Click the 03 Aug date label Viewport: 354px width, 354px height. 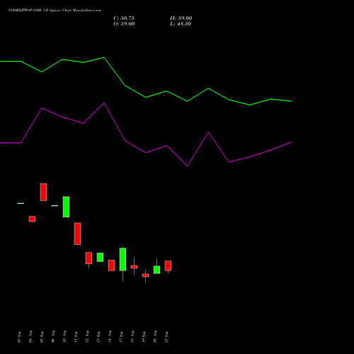point(19,337)
